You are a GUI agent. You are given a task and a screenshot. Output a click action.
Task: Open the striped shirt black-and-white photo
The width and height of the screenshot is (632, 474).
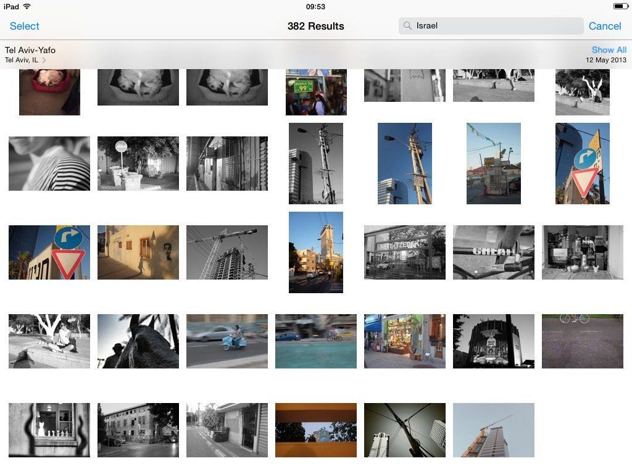pos(49,164)
